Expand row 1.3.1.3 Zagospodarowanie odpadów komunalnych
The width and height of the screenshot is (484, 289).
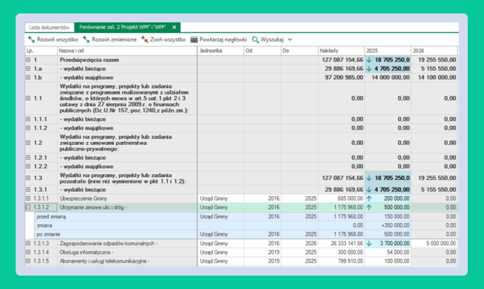pos(28,243)
